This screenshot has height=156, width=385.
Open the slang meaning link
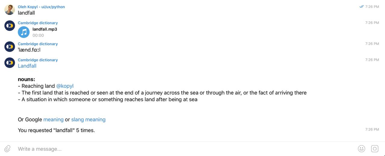[x=88, y=119]
